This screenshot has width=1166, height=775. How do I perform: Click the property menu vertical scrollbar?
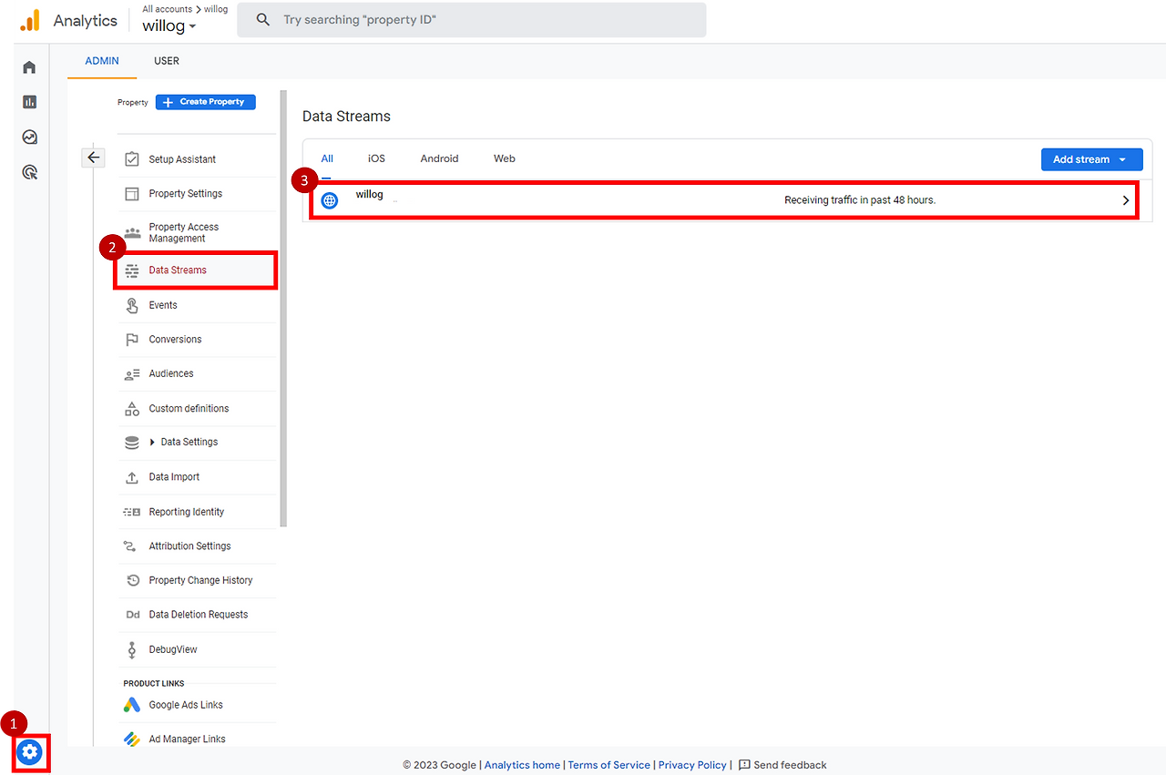click(283, 308)
